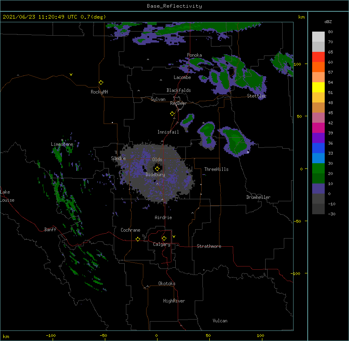Click the Ponoka city label
The height and width of the screenshot is (341, 349).
click(x=194, y=55)
